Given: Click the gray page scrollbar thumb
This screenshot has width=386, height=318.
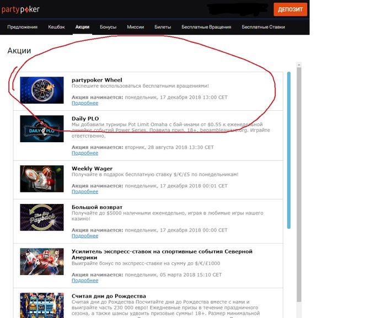Looking at the screenshot, I should click(x=299, y=185).
